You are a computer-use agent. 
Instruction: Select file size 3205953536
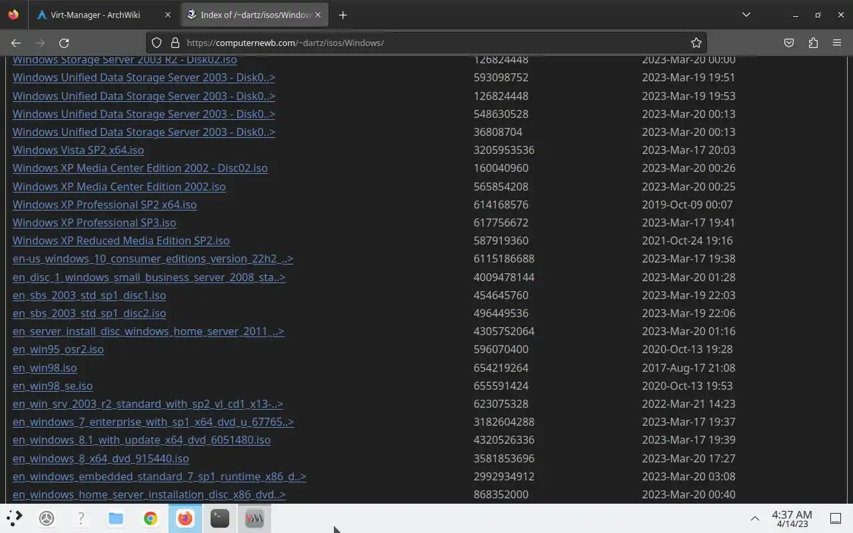pyautogui.click(x=504, y=150)
